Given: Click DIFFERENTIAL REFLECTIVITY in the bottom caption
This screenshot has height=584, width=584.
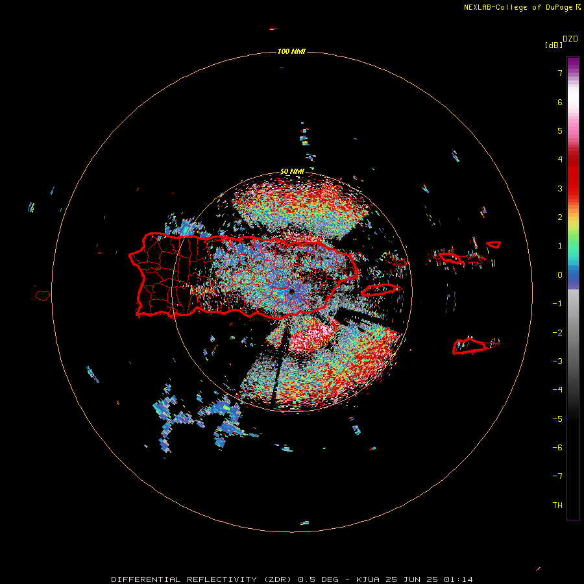Looking at the screenshot, I should 184,579.
